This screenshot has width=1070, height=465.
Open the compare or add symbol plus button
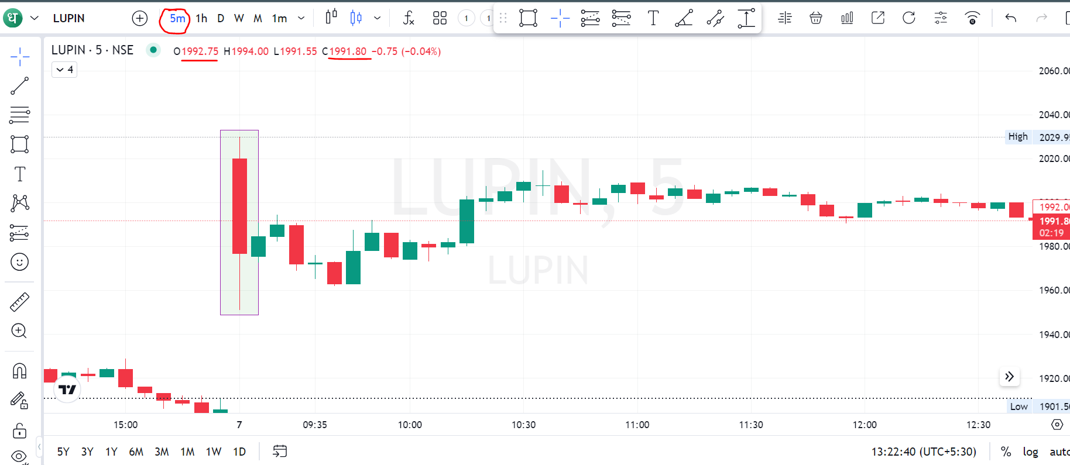(140, 18)
